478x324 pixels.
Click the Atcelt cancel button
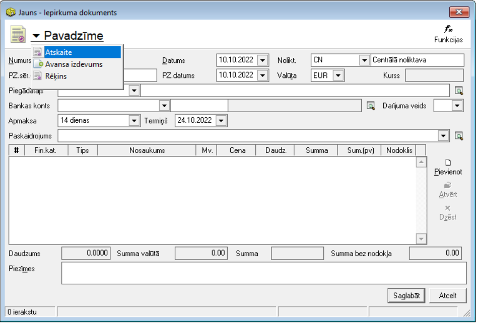pyautogui.click(x=447, y=295)
